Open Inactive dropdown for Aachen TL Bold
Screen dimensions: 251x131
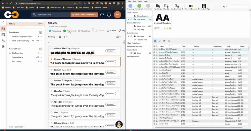coord(111,72)
